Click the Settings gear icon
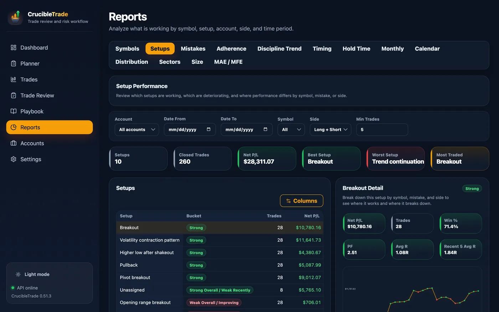This screenshot has width=499, height=312. point(14,159)
